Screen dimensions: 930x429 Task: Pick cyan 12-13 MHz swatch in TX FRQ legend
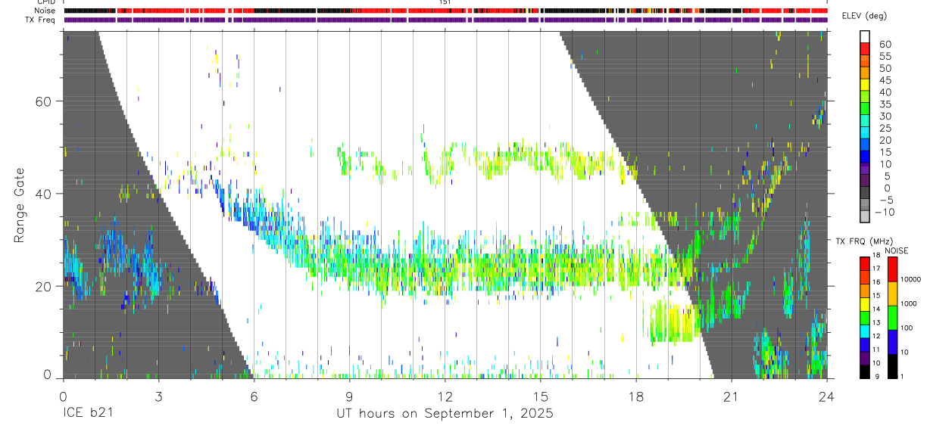click(x=865, y=331)
